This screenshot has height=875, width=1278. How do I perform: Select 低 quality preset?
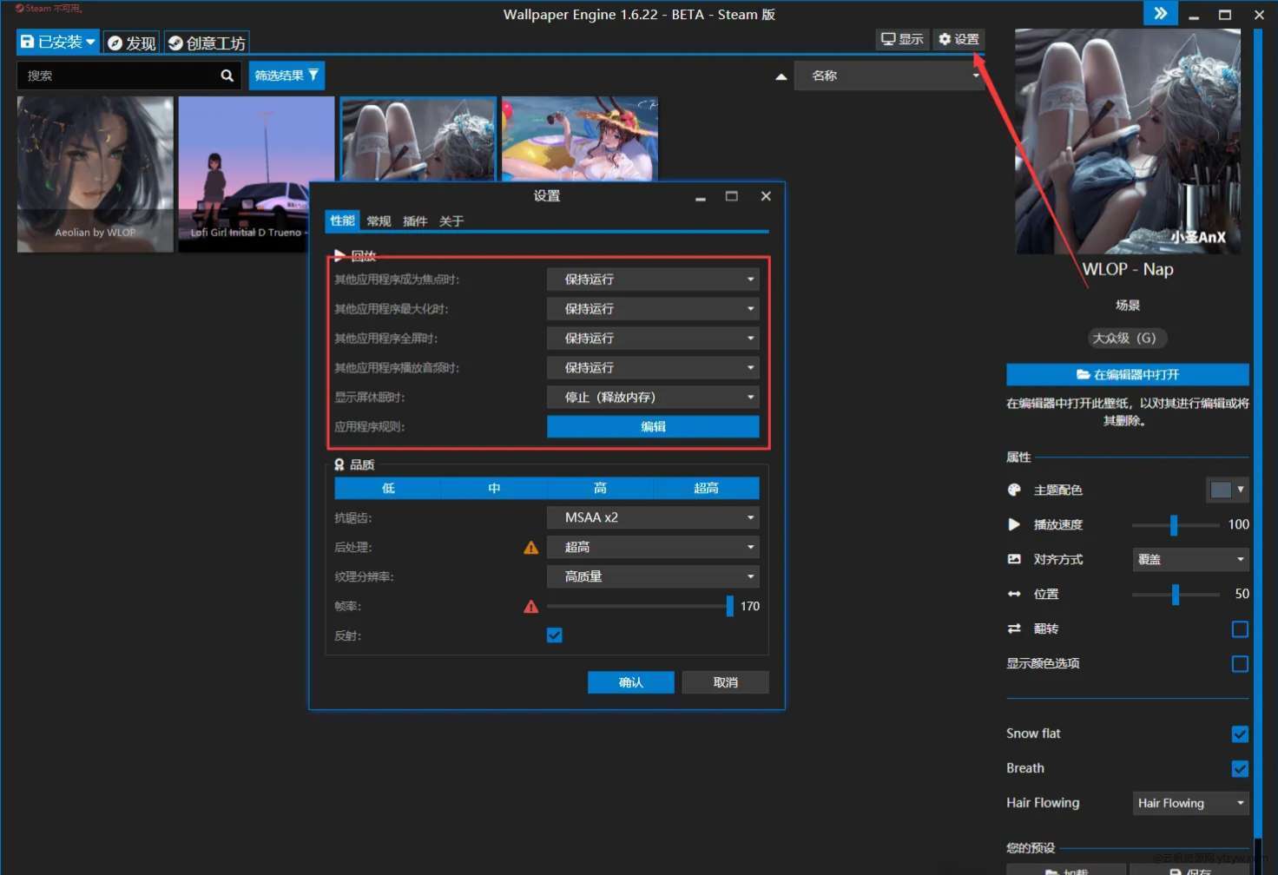click(x=388, y=489)
